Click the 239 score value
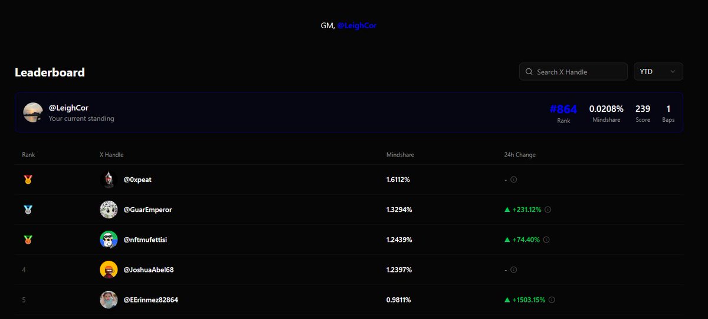This screenshot has width=708, height=319. (643, 109)
